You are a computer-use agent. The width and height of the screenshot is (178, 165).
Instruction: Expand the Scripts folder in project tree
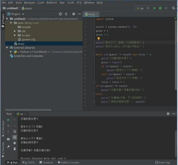[15, 35]
